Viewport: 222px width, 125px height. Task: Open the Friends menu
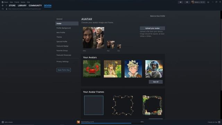[17, 2]
